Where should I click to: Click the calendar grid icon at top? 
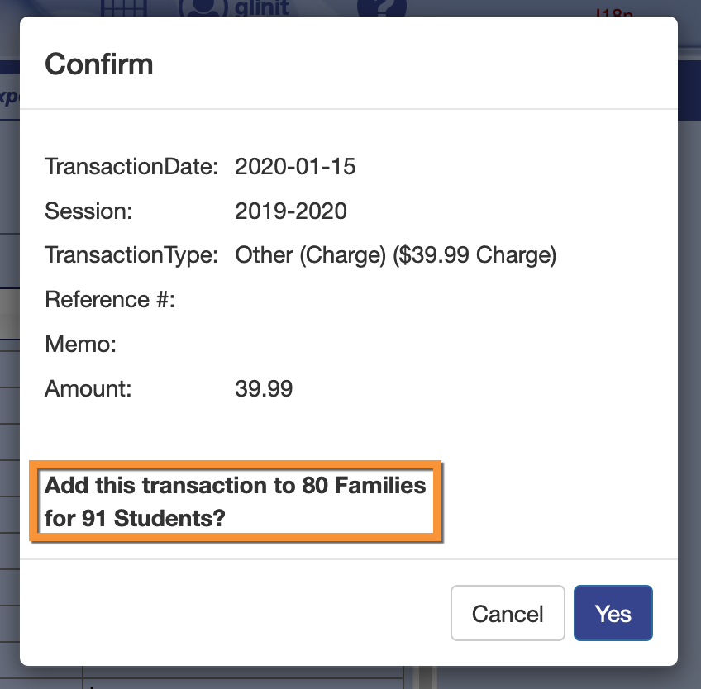pyautogui.click(x=123, y=7)
